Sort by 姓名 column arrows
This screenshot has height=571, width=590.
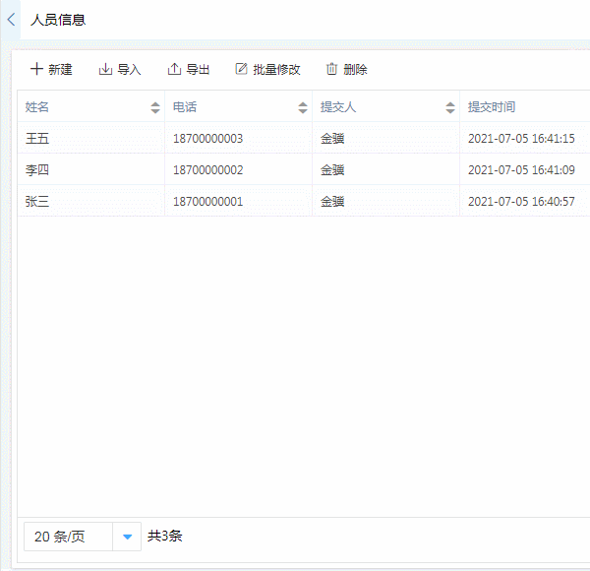point(155,107)
